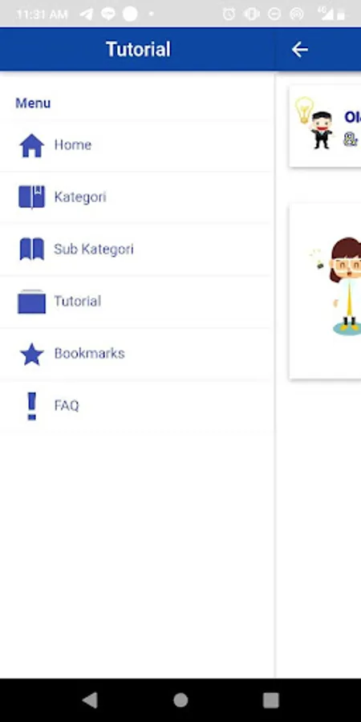Choose the Tutorial menu label
Image resolution: width=361 pixels, height=722 pixels.
coord(78,301)
